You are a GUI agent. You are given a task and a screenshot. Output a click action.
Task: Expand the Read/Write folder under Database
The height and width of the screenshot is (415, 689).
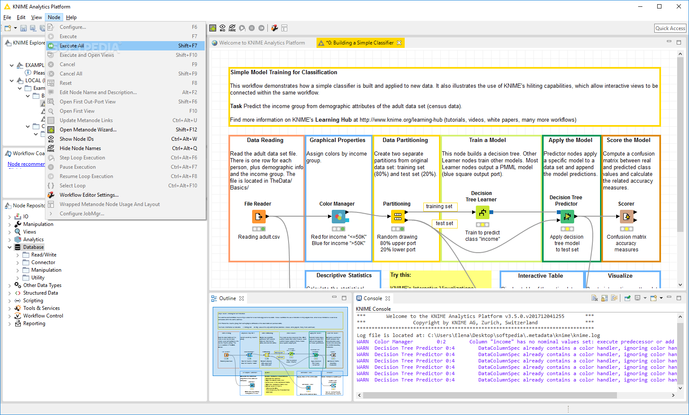(x=17, y=255)
